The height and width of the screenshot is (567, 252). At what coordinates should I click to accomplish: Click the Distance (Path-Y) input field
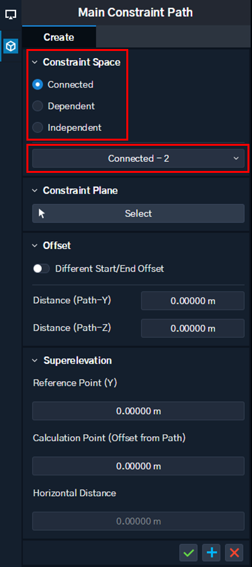point(193,301)
